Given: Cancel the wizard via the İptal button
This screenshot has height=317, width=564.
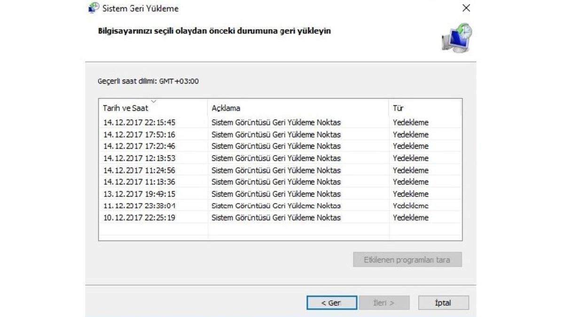Looking at the screenshot, I should [443, 302].
